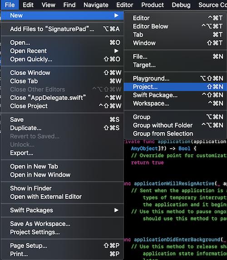Screen dimensions: 227x260
Task: Open the View menu
Action: coord(48,5)
